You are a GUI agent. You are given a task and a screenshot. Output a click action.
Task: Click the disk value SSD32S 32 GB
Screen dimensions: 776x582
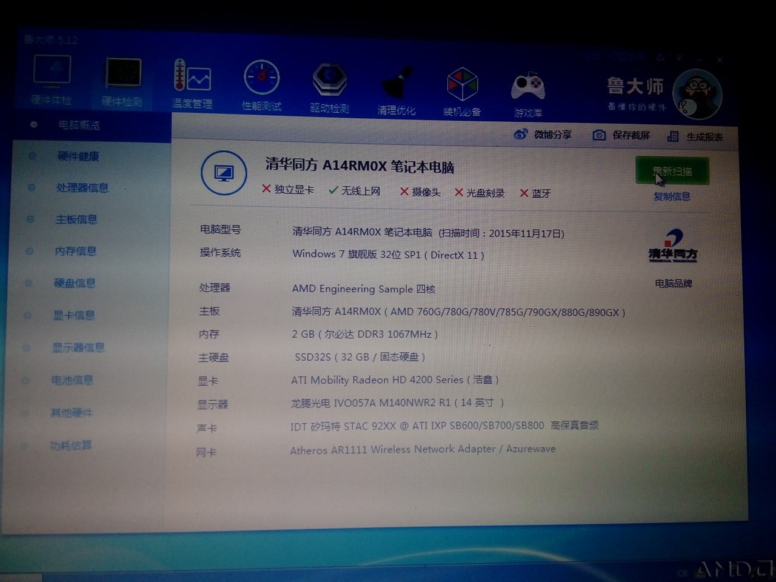(360, 357)
